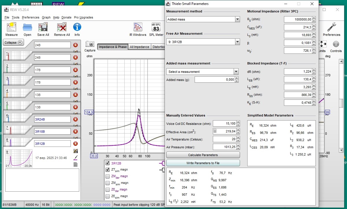Screen dimensions: 347x209
Task: Open the Added mass 'Select a measurement' dropdown
Action: point(236,72)
